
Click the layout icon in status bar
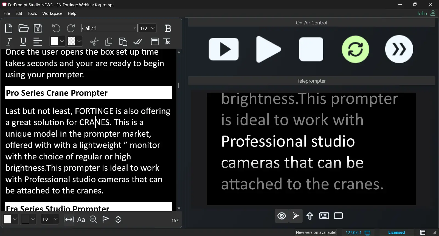pyautogui.click(x=423, y=232)
